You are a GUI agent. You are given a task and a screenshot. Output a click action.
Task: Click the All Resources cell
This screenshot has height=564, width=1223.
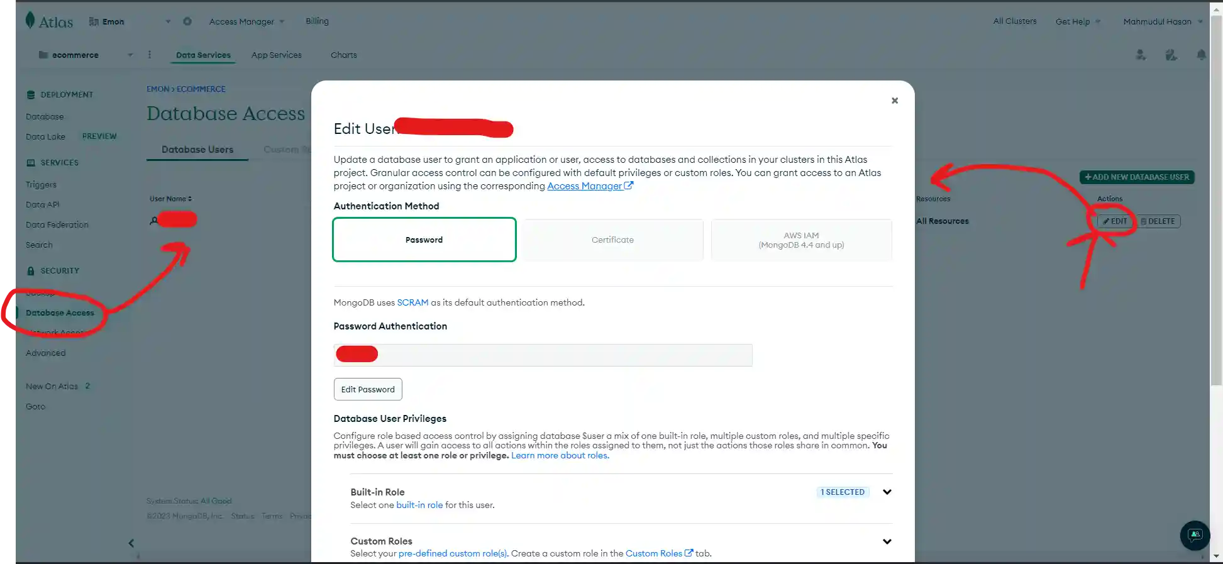(943, 221)
